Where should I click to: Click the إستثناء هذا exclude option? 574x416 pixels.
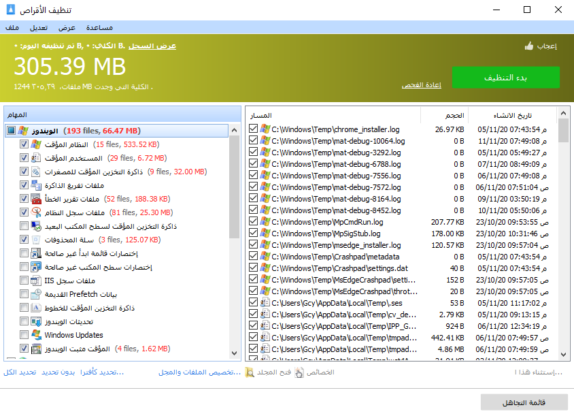click(x=539, y=372)
